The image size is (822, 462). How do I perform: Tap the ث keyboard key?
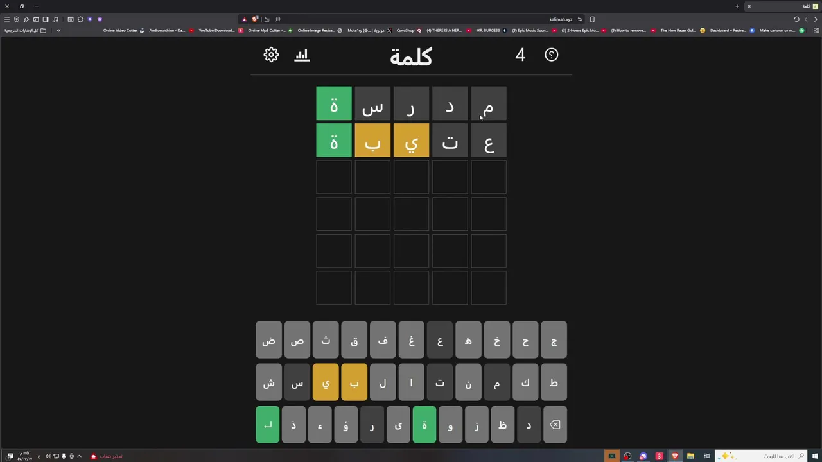click(x=326, y=341)
